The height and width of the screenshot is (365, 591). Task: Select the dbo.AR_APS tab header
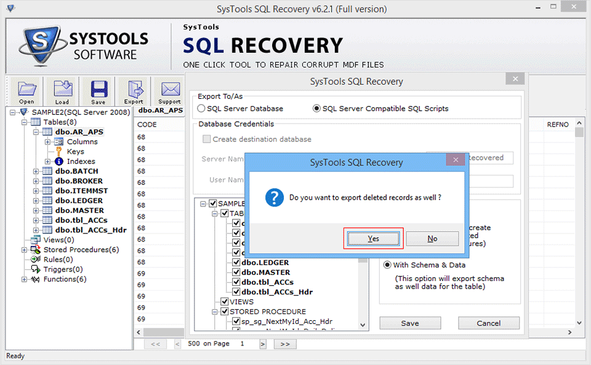tap(159, 111)
